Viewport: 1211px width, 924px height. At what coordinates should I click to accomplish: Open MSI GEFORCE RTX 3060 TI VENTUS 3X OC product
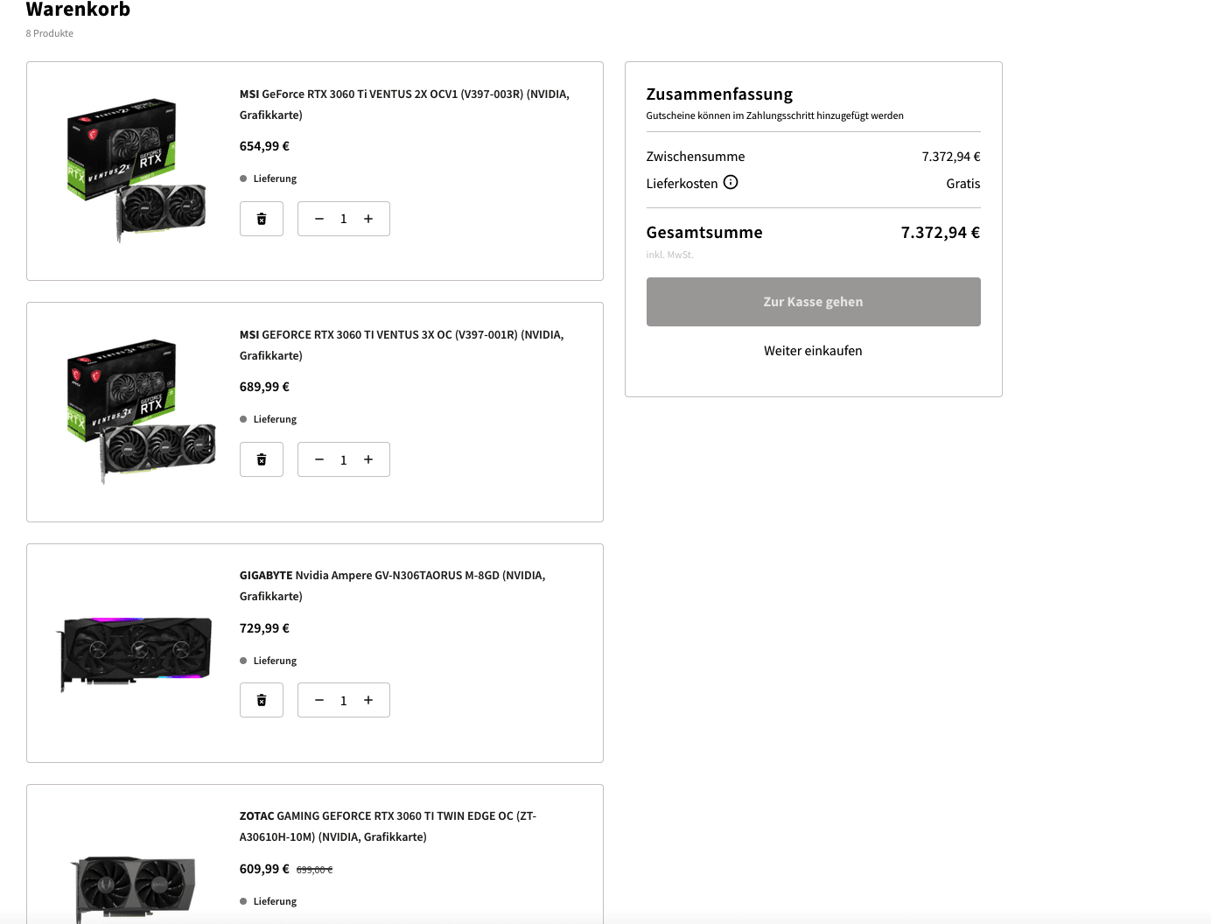click(402, 345)
